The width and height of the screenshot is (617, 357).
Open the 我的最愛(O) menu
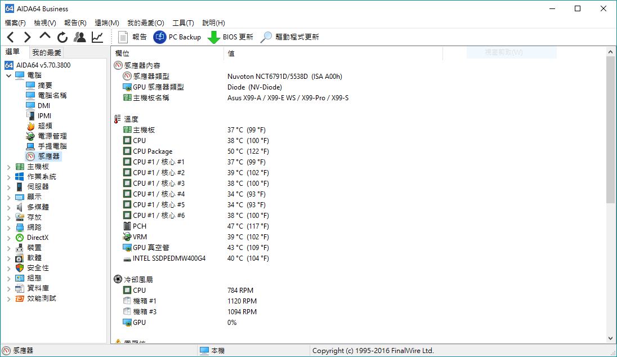coord(146,23)
